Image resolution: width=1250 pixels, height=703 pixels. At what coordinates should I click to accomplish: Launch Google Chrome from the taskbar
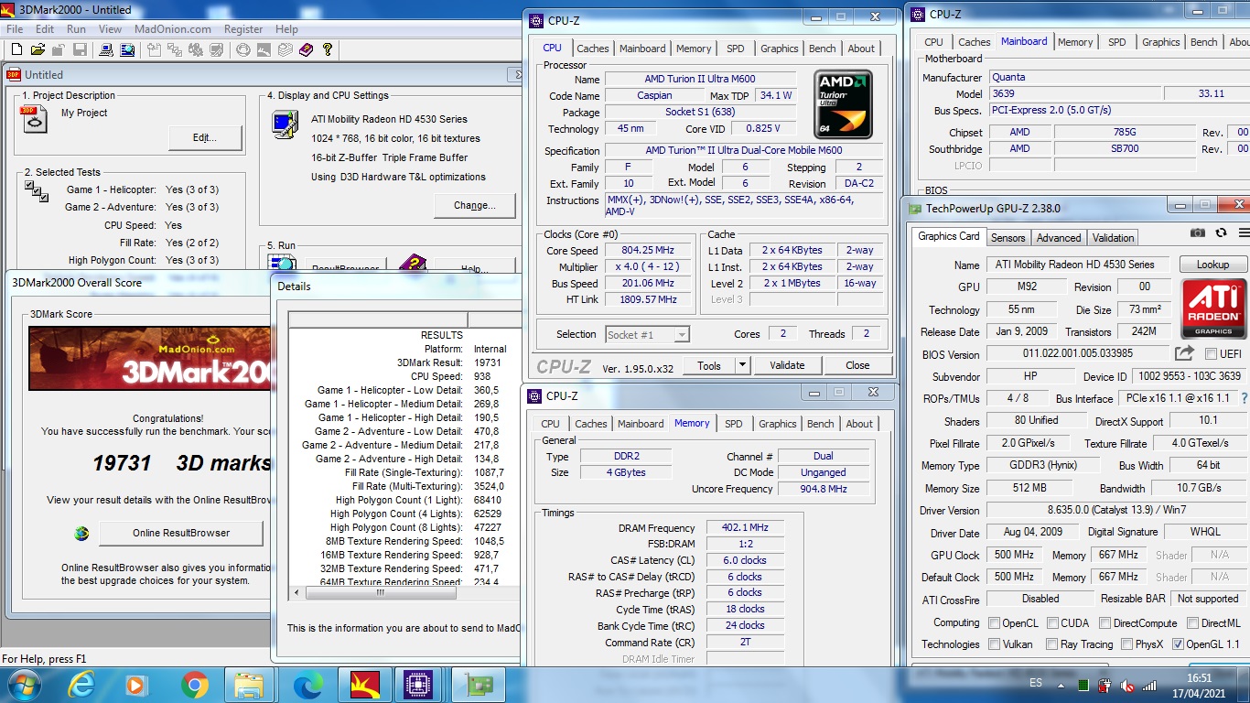(x=194, y=685)
